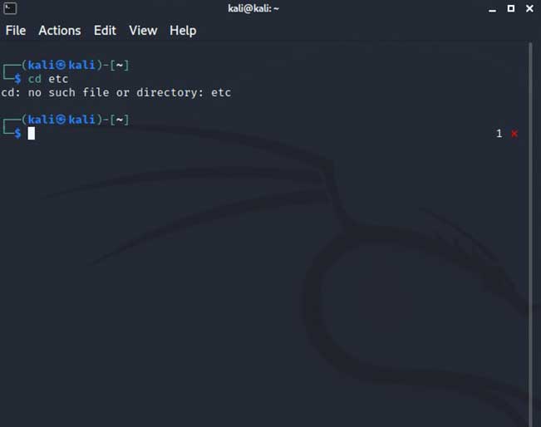This screenshot has width=541, height=427.
Task: Click the red x exit status indicator
Action: click(514, 134)
